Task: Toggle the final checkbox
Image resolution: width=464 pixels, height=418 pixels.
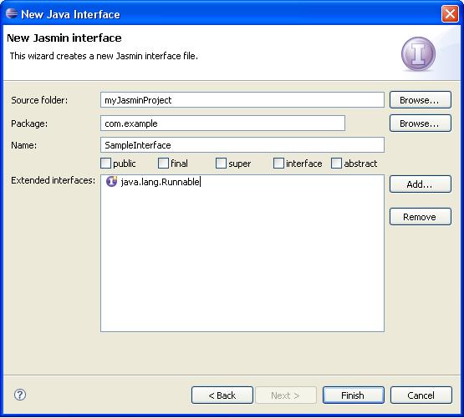Action: click(163, 163)
